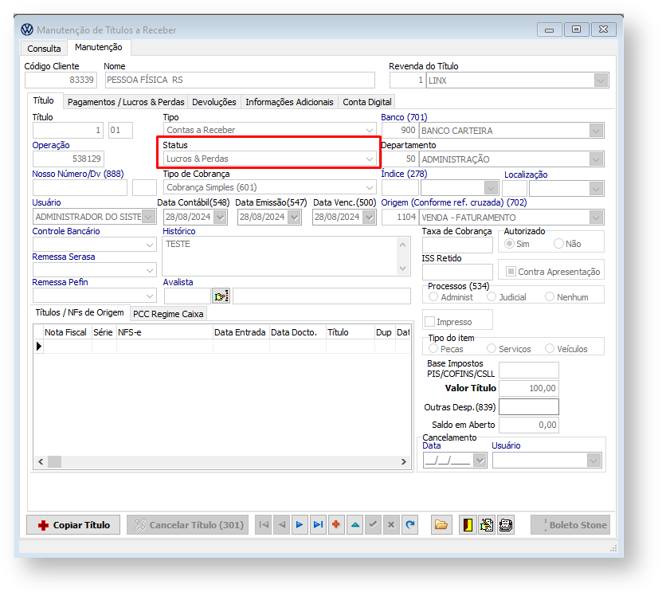
Task: Click the printer document icon
Action: [505, 524]
